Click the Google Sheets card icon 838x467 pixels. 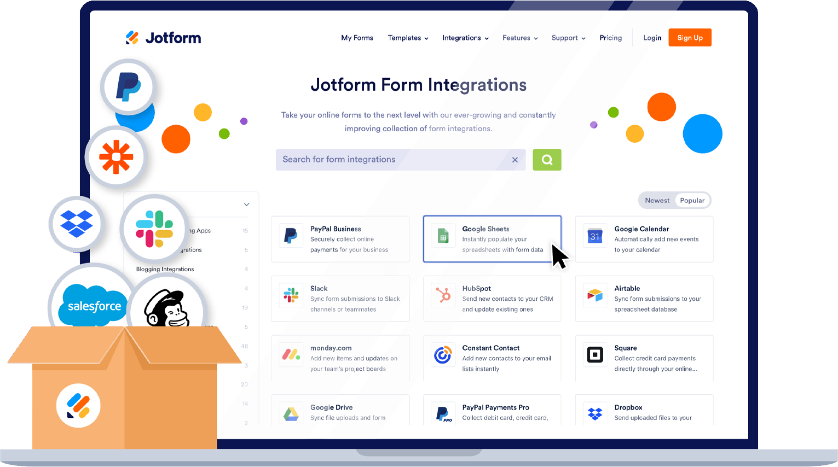[x=443, y=236]
